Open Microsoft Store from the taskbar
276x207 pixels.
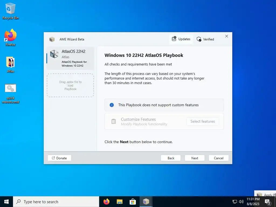coord(133,202)
